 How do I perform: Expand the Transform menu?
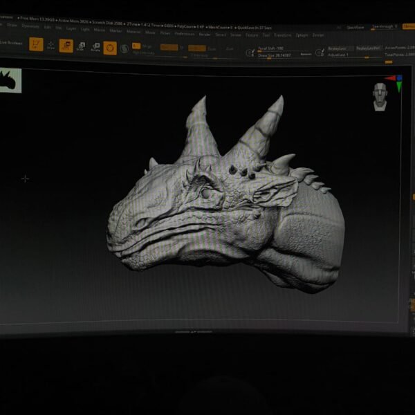click(282, 35)
